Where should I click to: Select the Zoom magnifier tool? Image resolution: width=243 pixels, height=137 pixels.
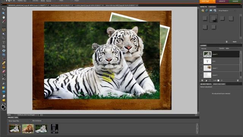pos(3,13)
